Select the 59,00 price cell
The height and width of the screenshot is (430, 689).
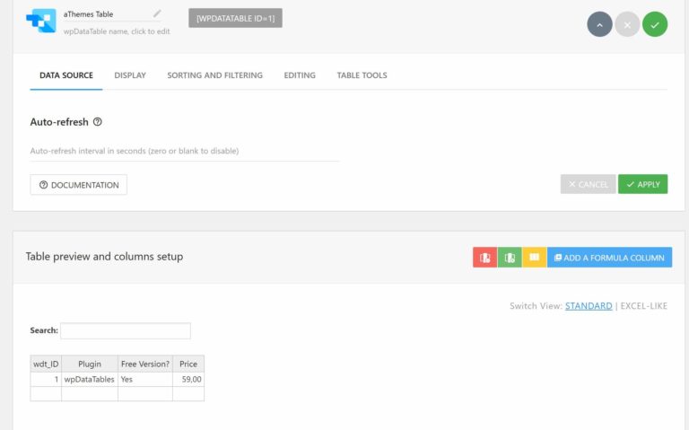(x=188, y=379)
